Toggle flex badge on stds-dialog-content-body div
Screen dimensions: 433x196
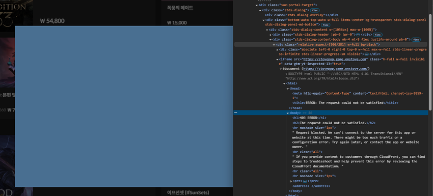[x=416, y=40]
